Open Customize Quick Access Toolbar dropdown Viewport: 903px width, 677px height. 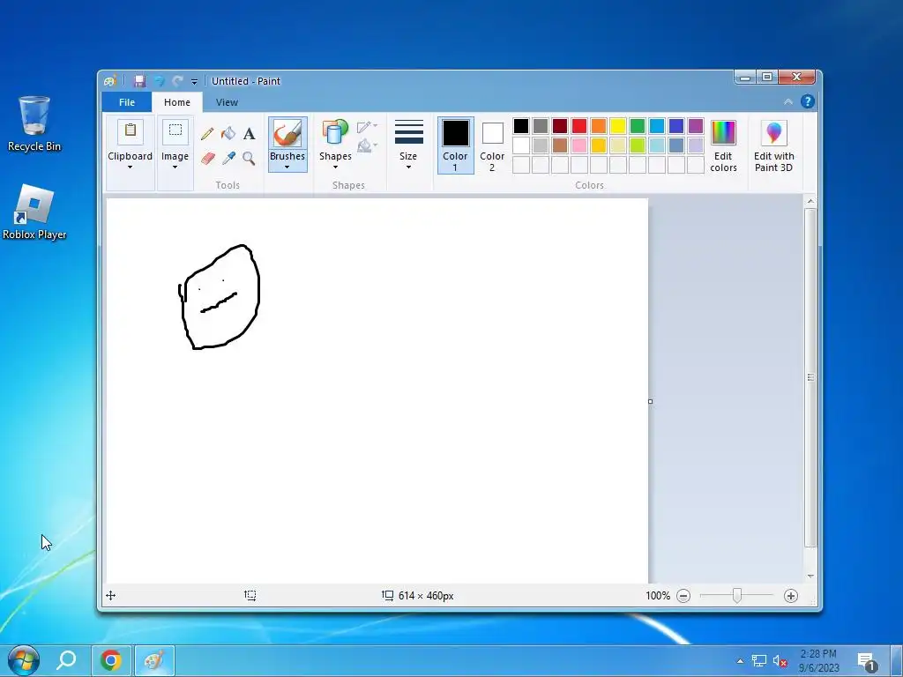pos(194,82)
